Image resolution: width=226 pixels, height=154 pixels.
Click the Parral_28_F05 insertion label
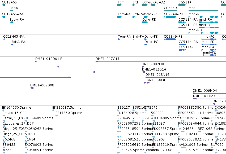14,118
